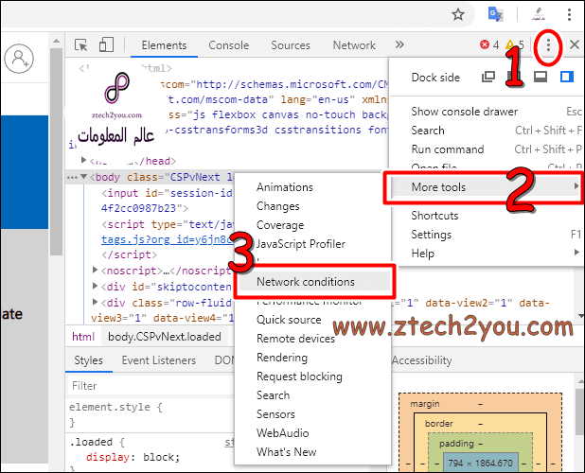Expand the div skiptocontent node
Screen dimensions: 585x473
pyautogui.click(x=95, y=286)
